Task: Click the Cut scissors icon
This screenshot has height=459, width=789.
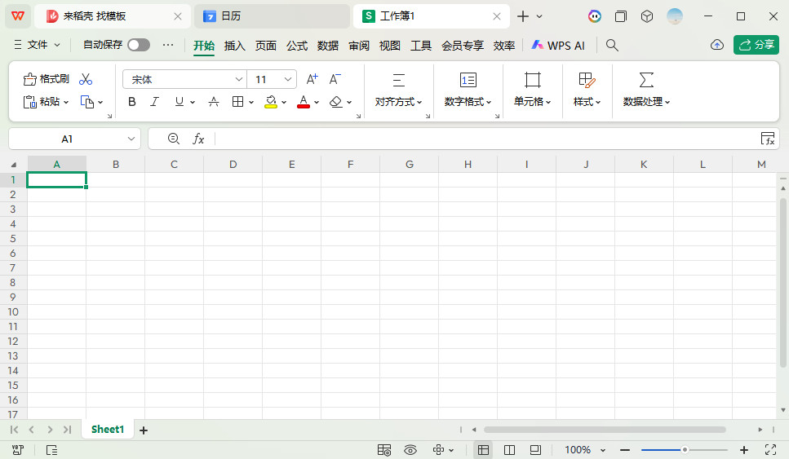Action: pos(86,79)
